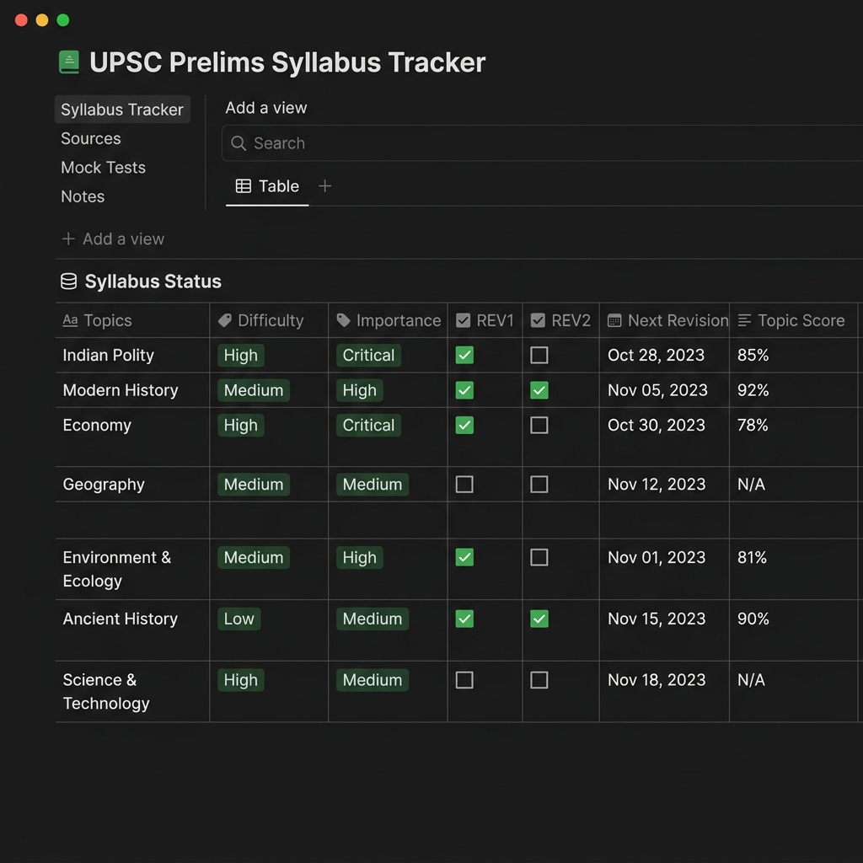Image resolution: width=863 pixels, height=863 pixels.
Task: Click the Next Revision column header
Action: tap(664, 320)
